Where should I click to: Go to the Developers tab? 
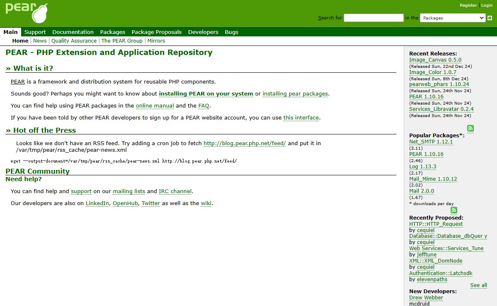click(x=203, y=32)
